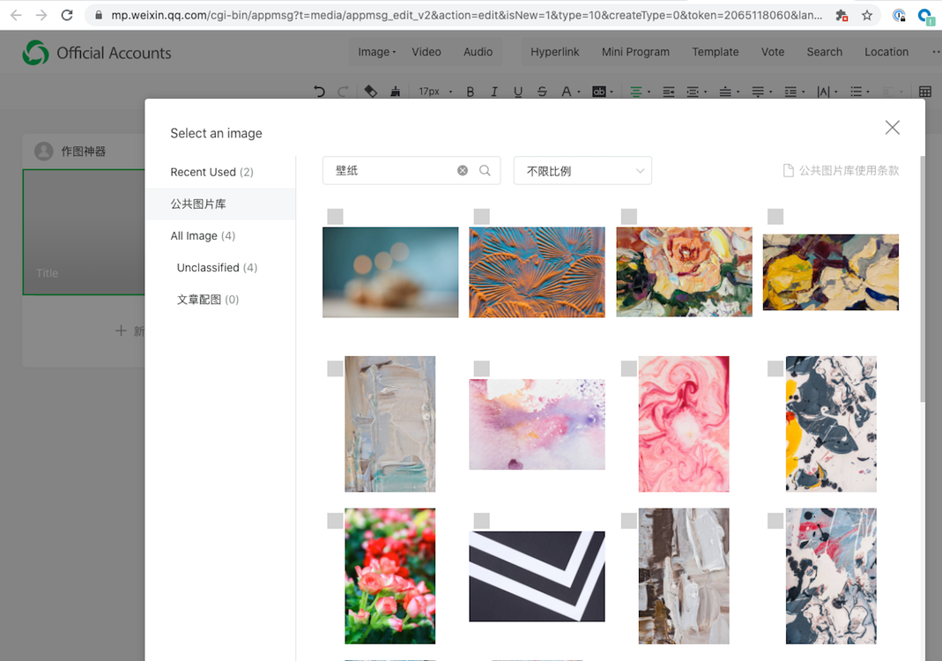Click the Vote option

point(773,52)
